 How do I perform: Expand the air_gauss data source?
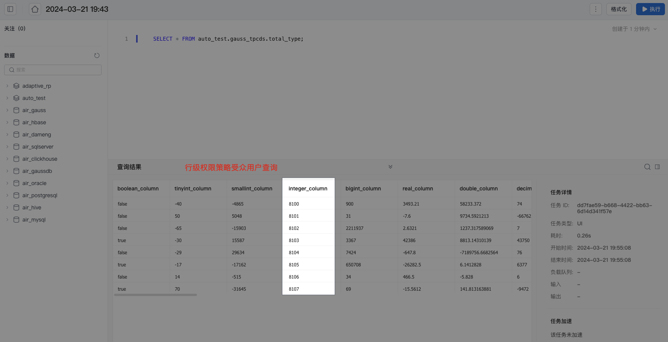[x=7, y=110]
